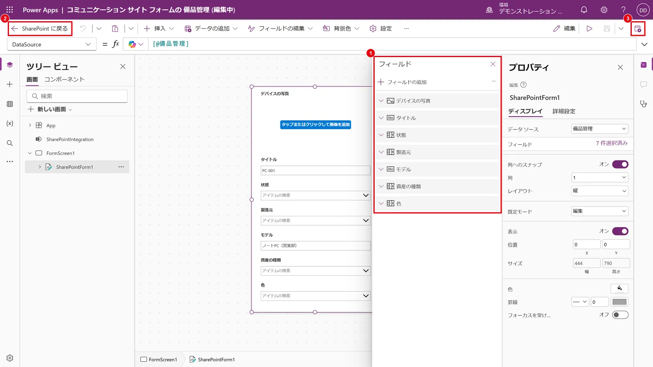The image size is (653, 367).
Task: Open the app launcher waffle icon
Action: click(x=10, y=10)
